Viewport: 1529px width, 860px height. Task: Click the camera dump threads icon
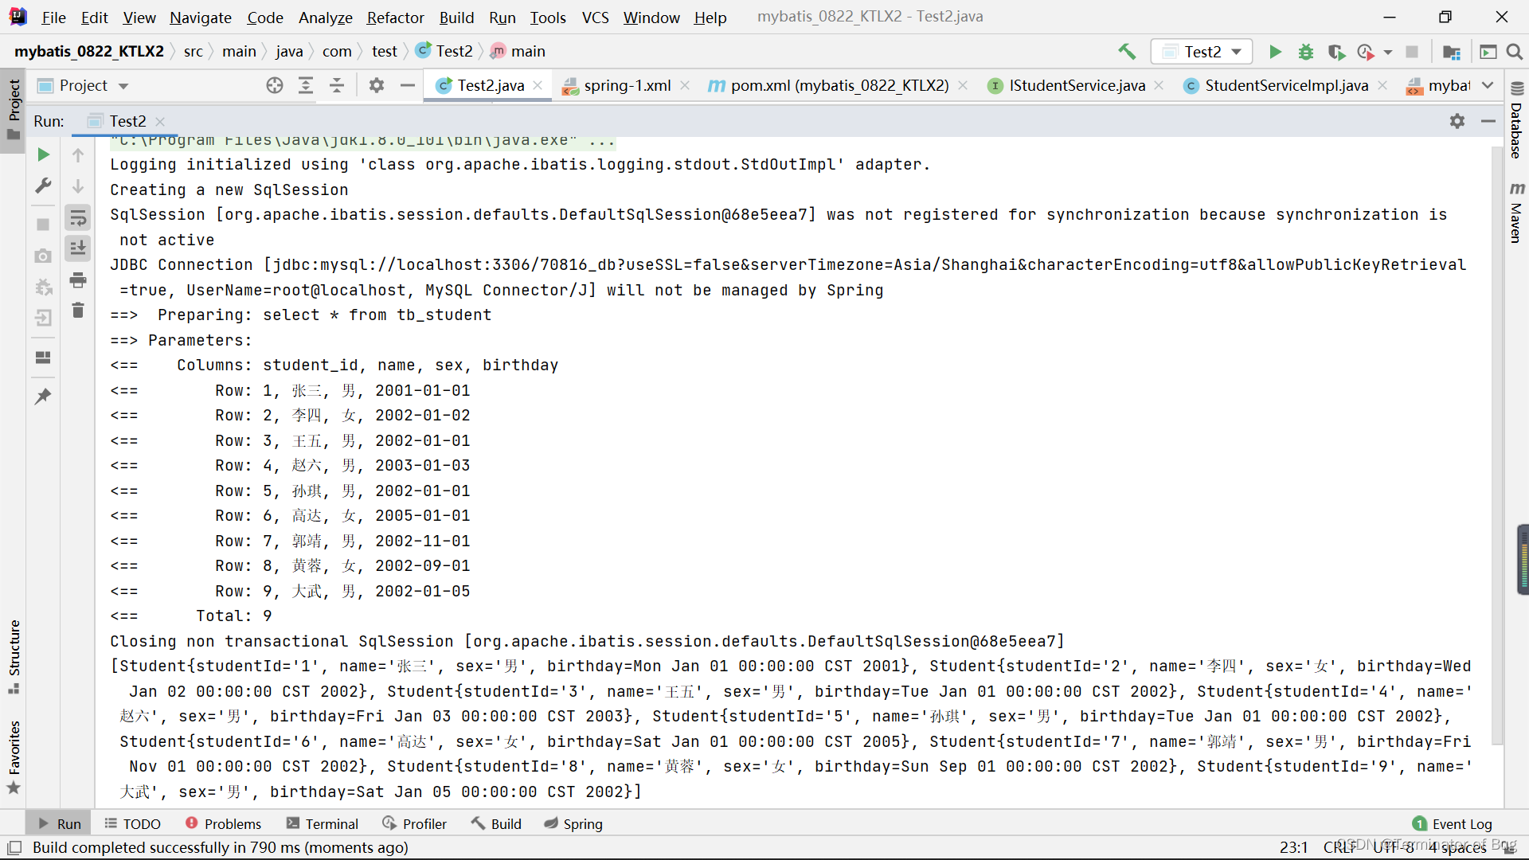(44, 256)
